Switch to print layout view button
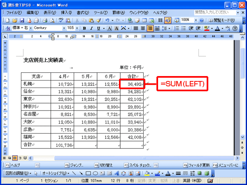This screenshot has height=185, width=247. [15, 158]
